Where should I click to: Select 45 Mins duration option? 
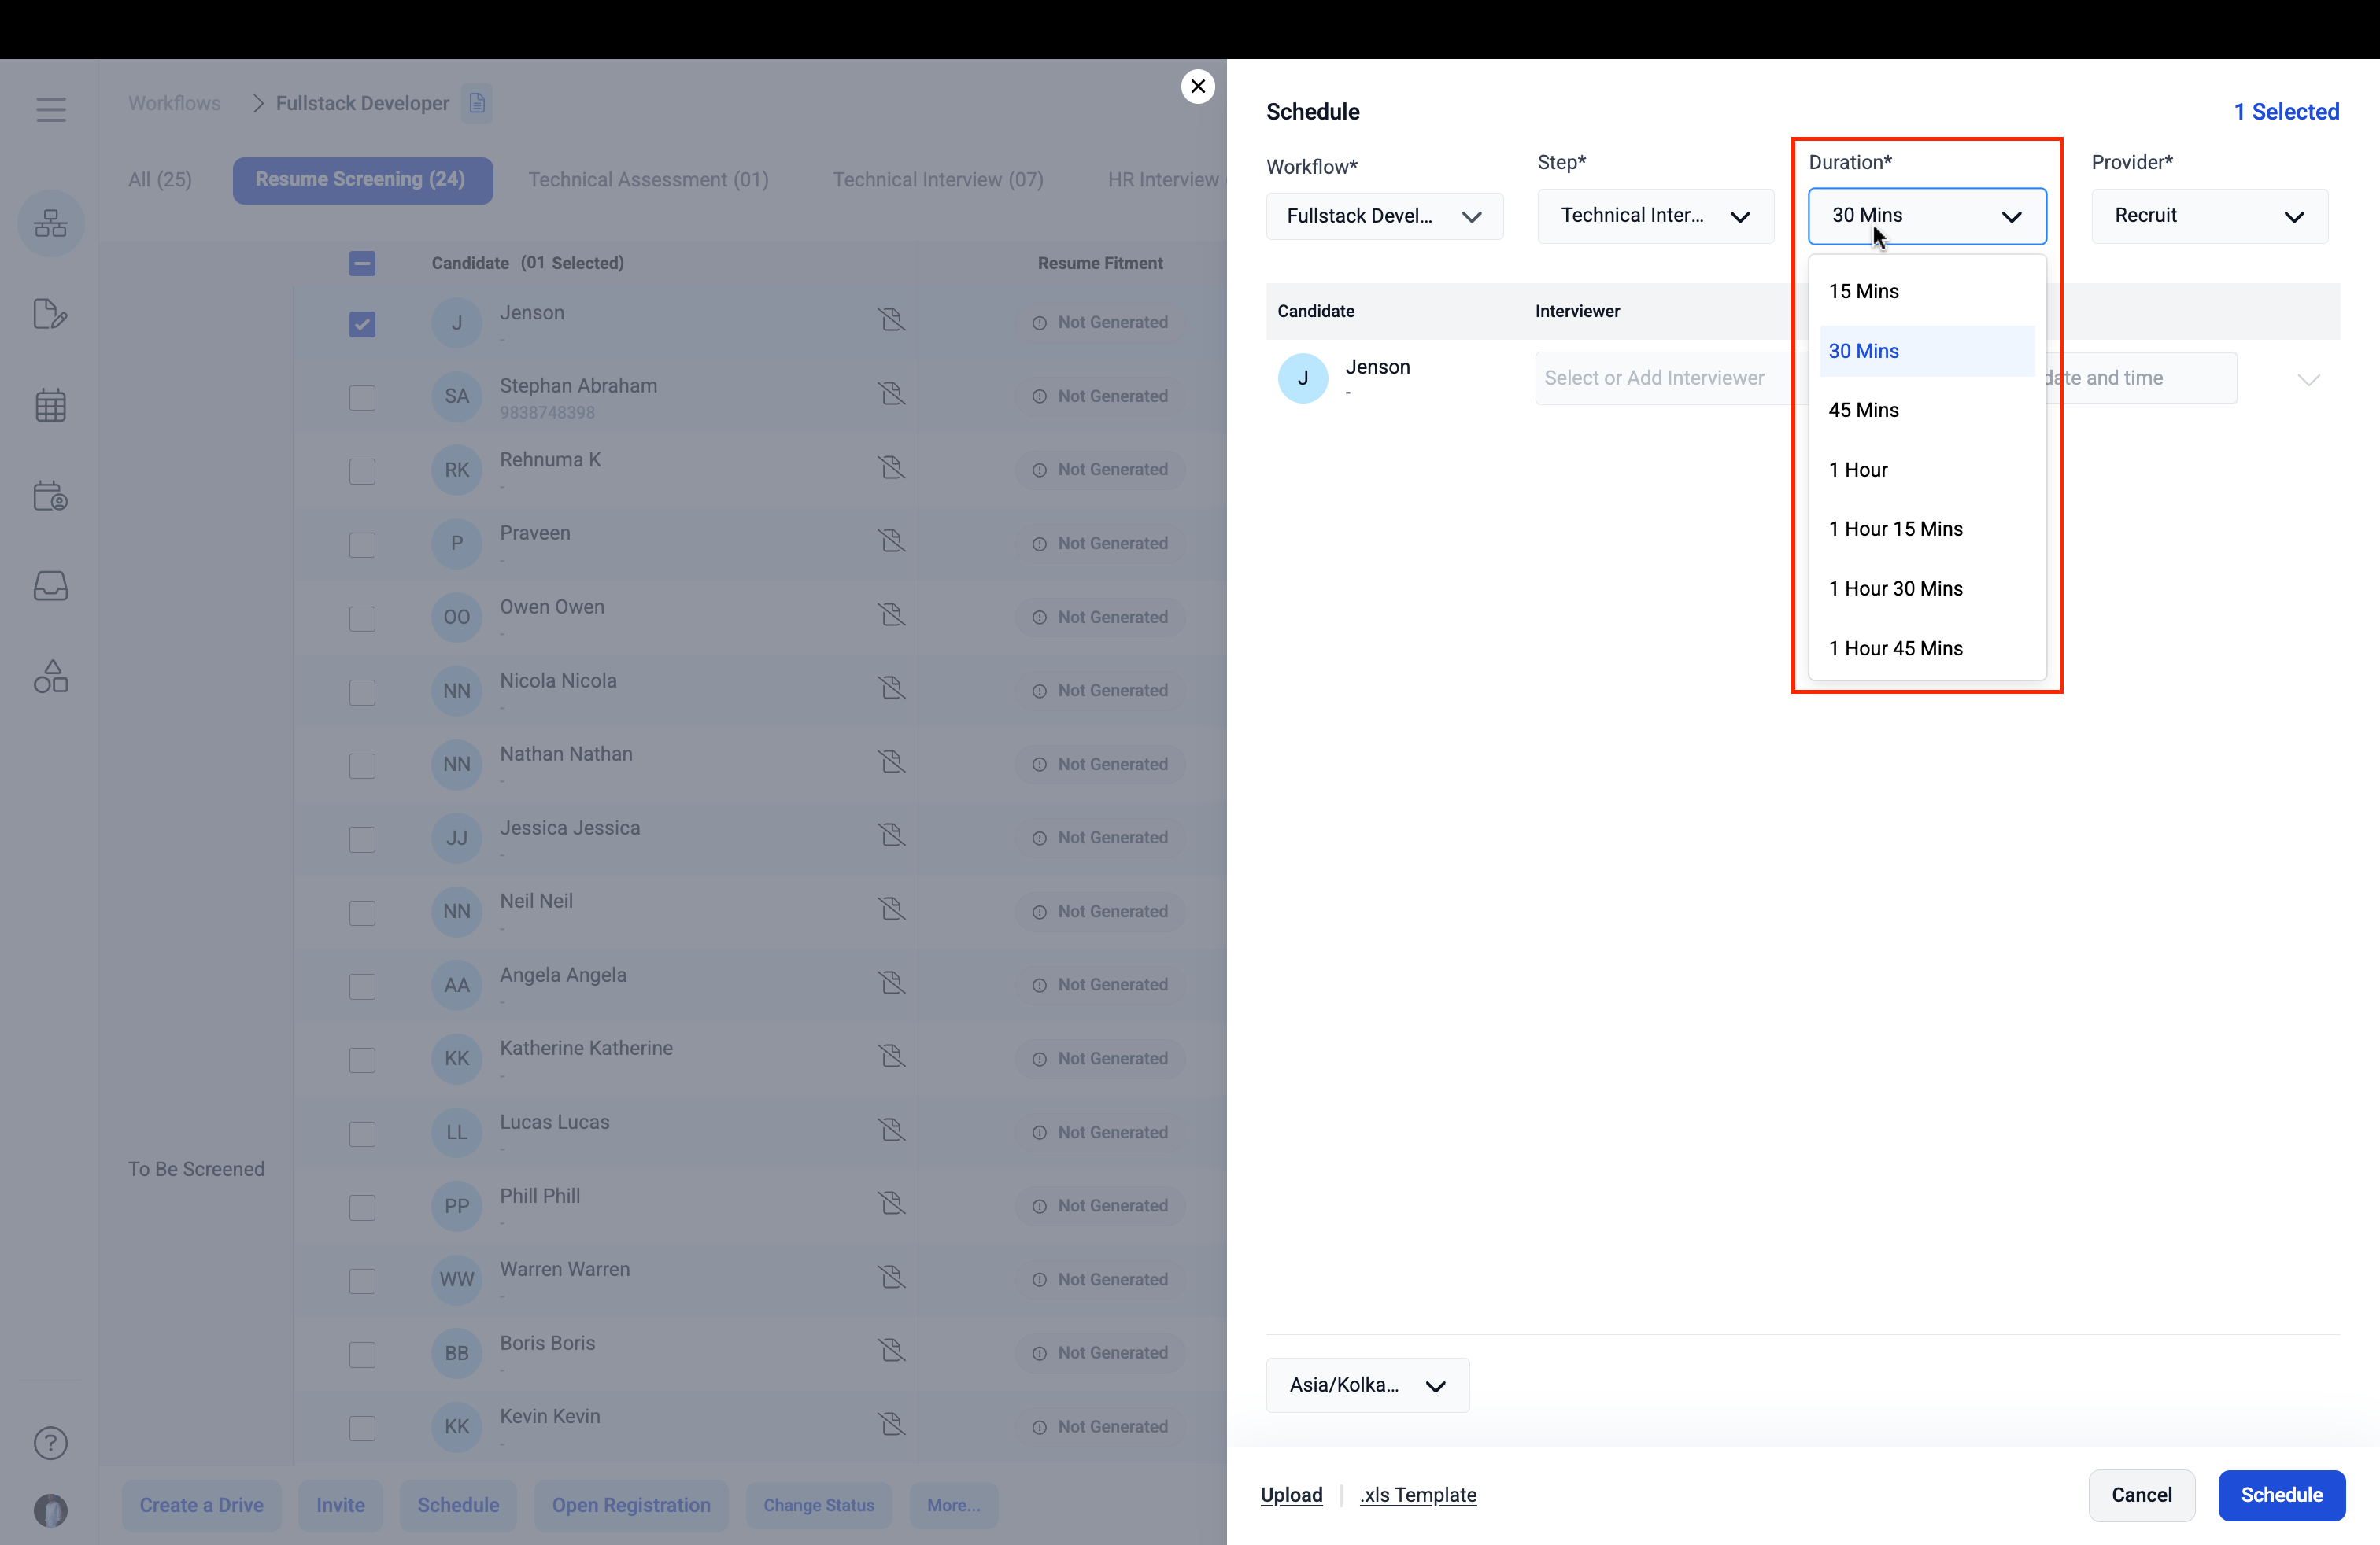(x=1864, y=410)
